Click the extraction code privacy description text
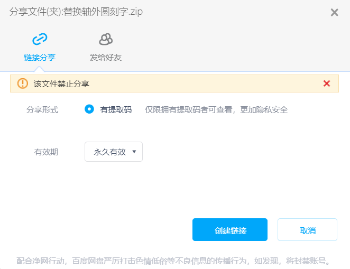The width and height of the screenshot is (350, 269). click(216, 109)
